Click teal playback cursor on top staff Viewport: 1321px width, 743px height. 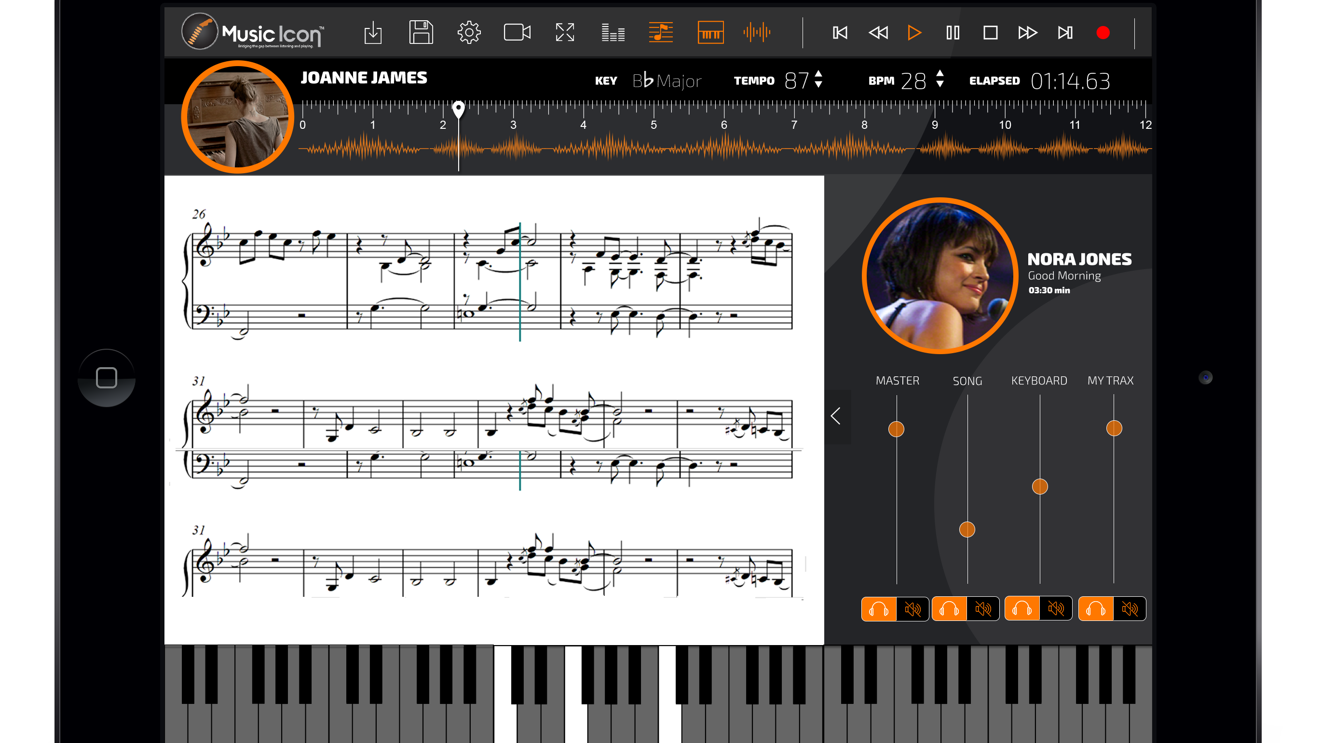[x=520, y=282]
